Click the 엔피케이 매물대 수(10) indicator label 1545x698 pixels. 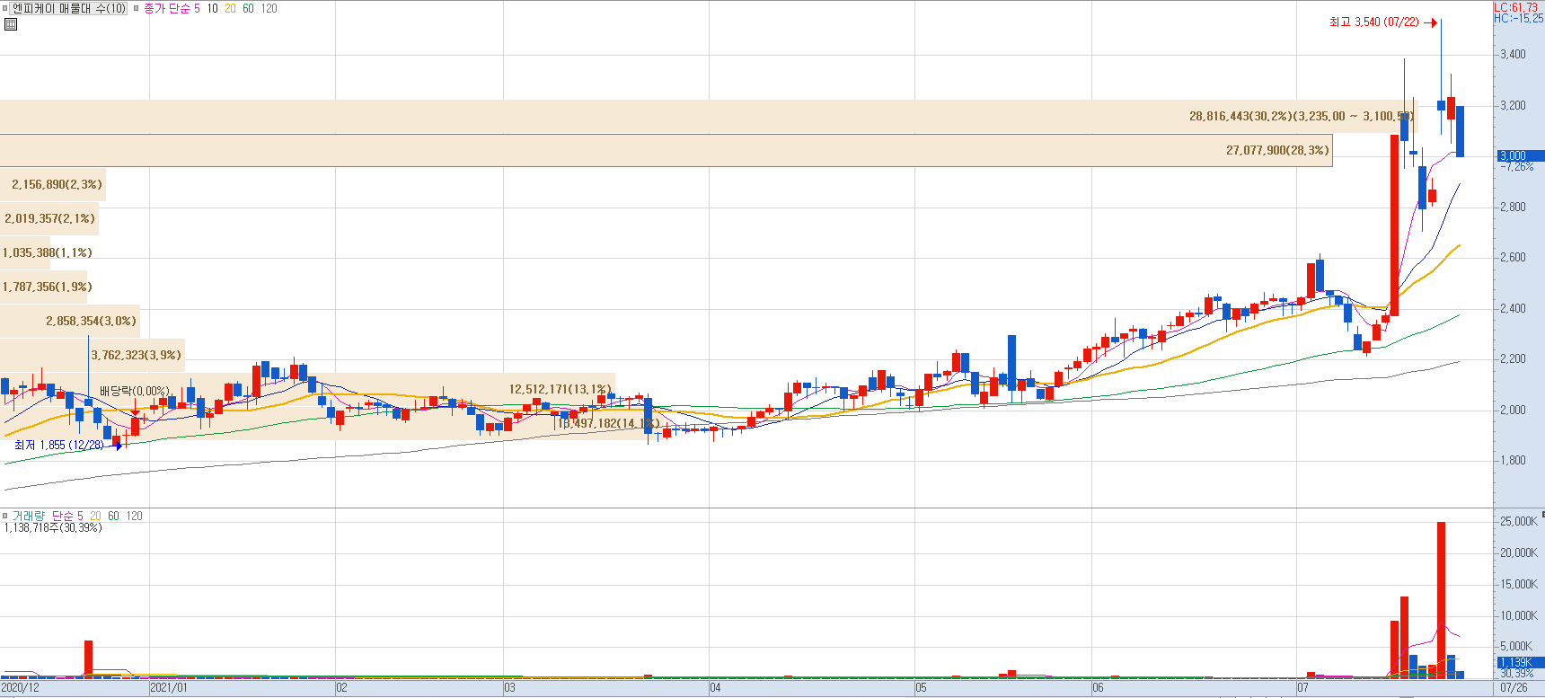[69, 8]
